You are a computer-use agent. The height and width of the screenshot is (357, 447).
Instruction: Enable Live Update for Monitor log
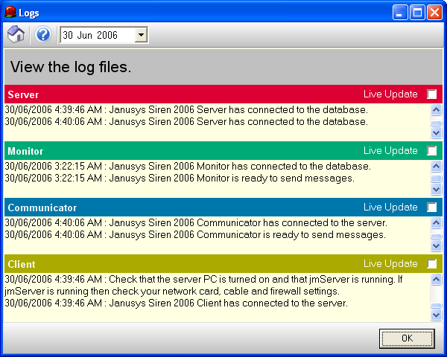[431, 150]
